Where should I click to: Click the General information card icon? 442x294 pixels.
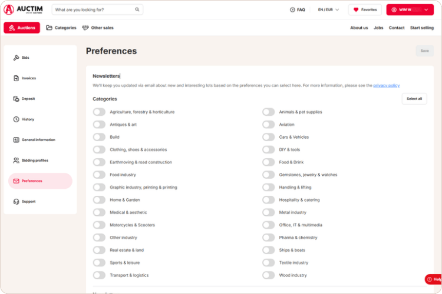coord(16,139)
